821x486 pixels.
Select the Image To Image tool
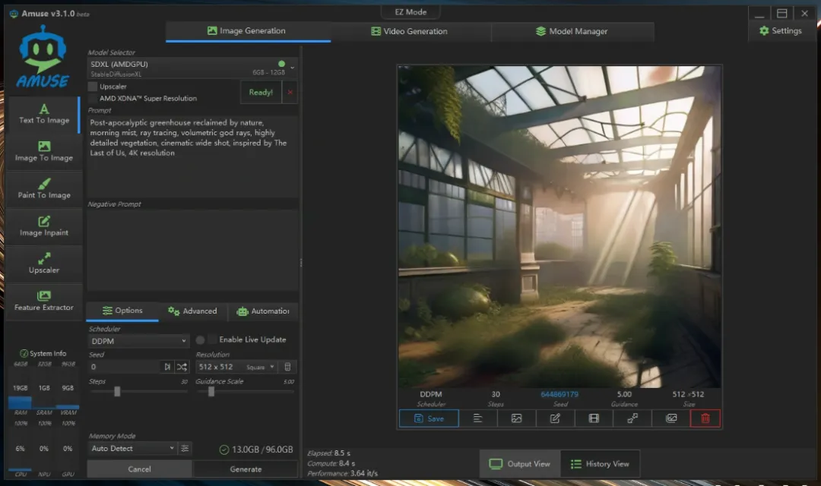coord(44,151)
